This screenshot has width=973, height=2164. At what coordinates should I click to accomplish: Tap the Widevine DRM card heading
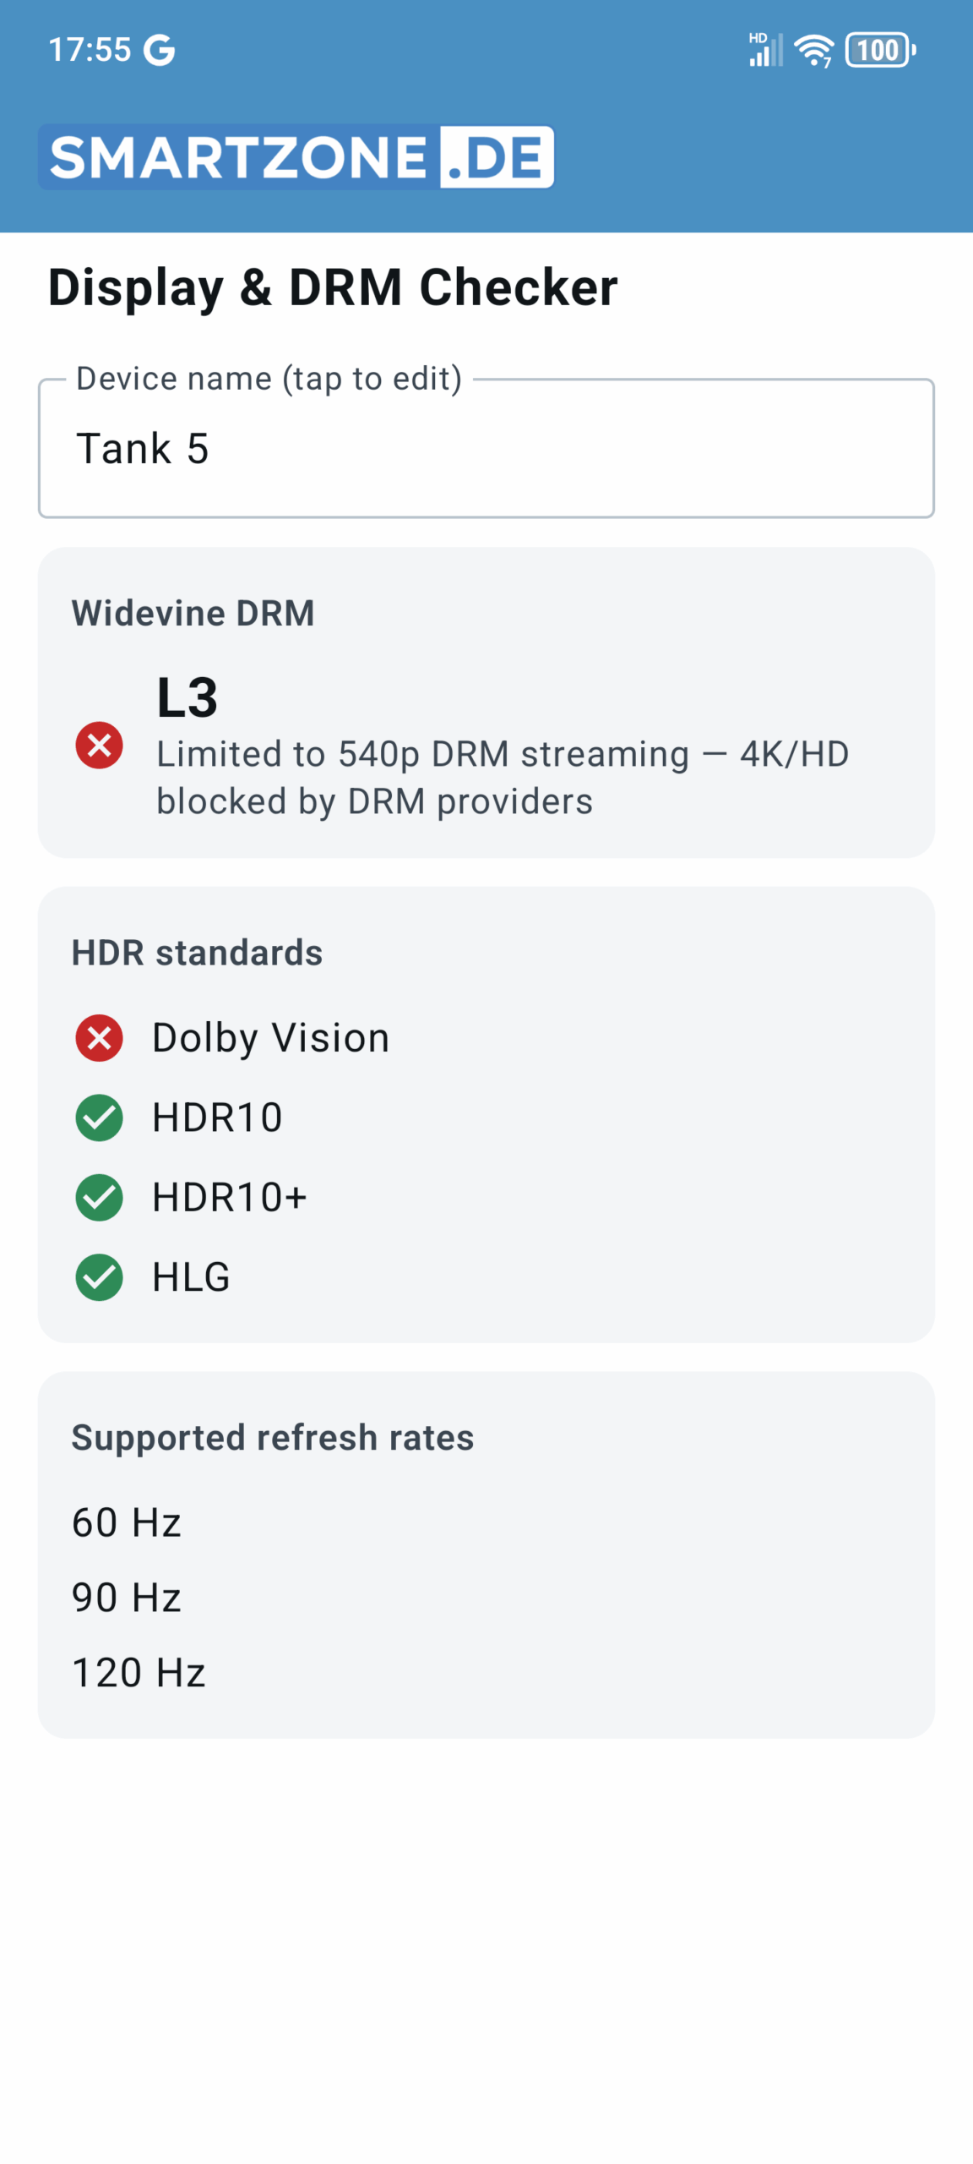[193, 613]
